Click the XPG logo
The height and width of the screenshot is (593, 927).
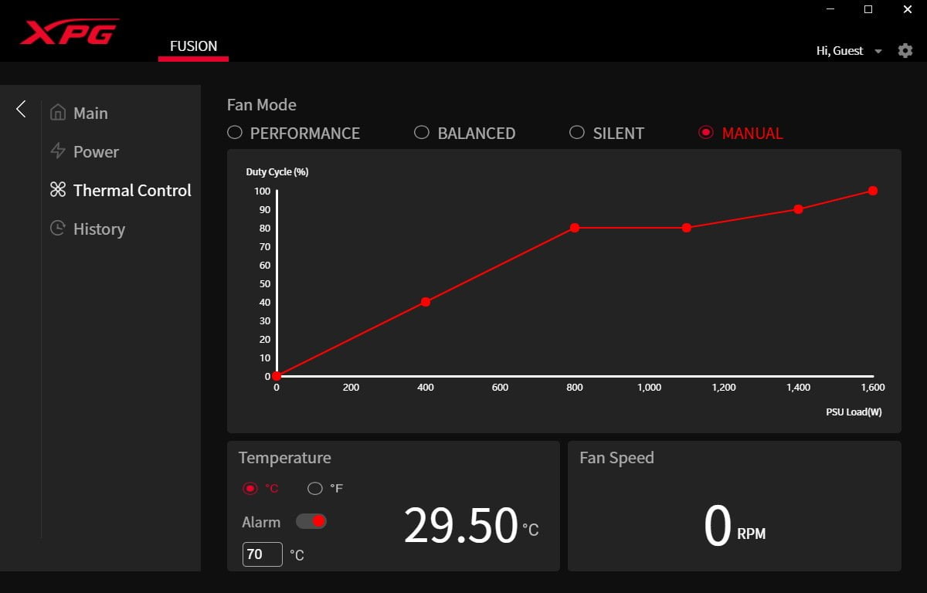(x=70, y=31)
